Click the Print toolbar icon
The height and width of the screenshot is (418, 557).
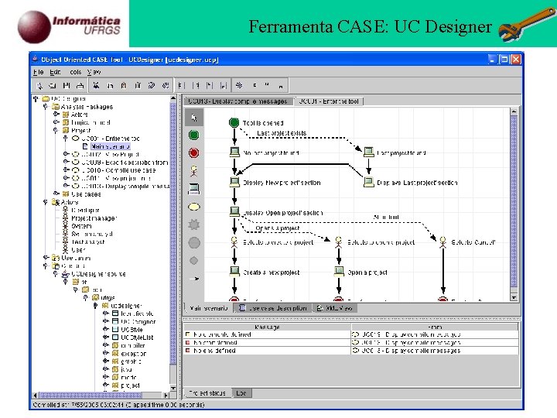80,85
